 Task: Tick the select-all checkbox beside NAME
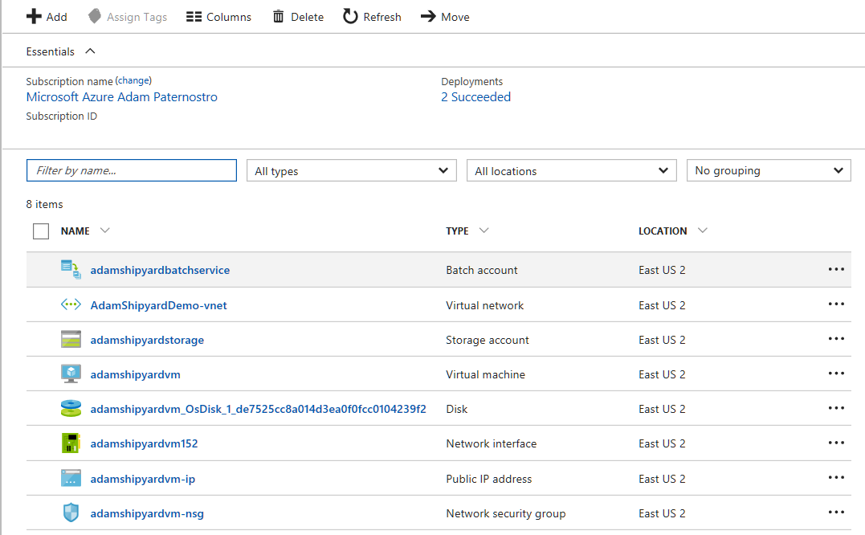point(41,231)
